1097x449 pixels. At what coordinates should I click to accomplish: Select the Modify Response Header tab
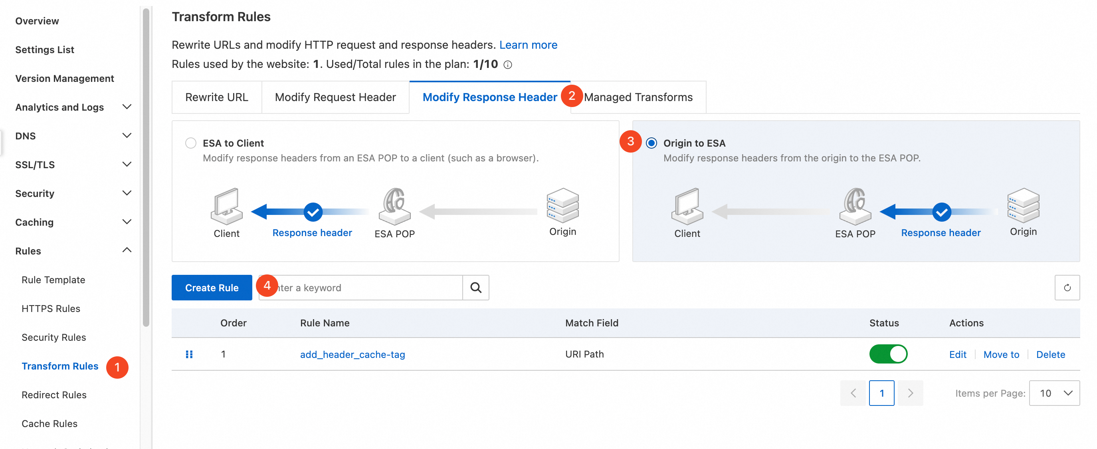coord(490,97)
